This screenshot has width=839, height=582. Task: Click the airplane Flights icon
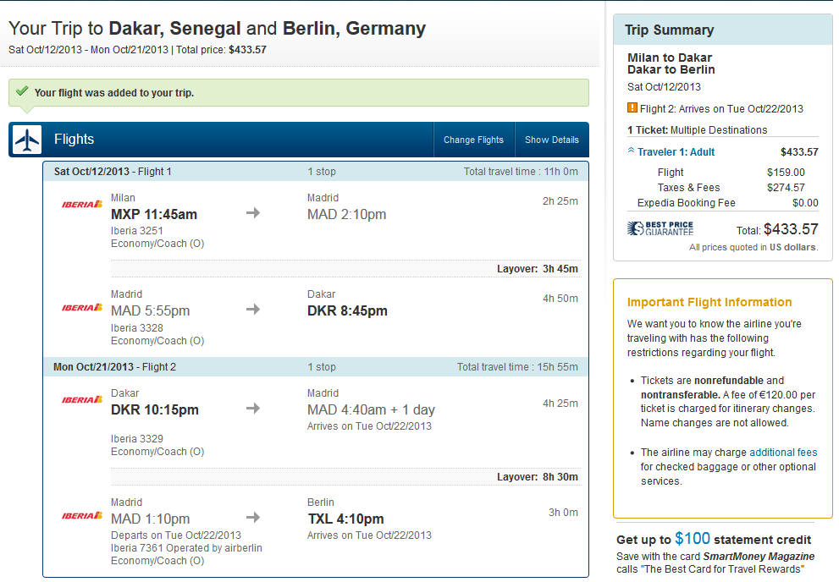click(27, 140)
